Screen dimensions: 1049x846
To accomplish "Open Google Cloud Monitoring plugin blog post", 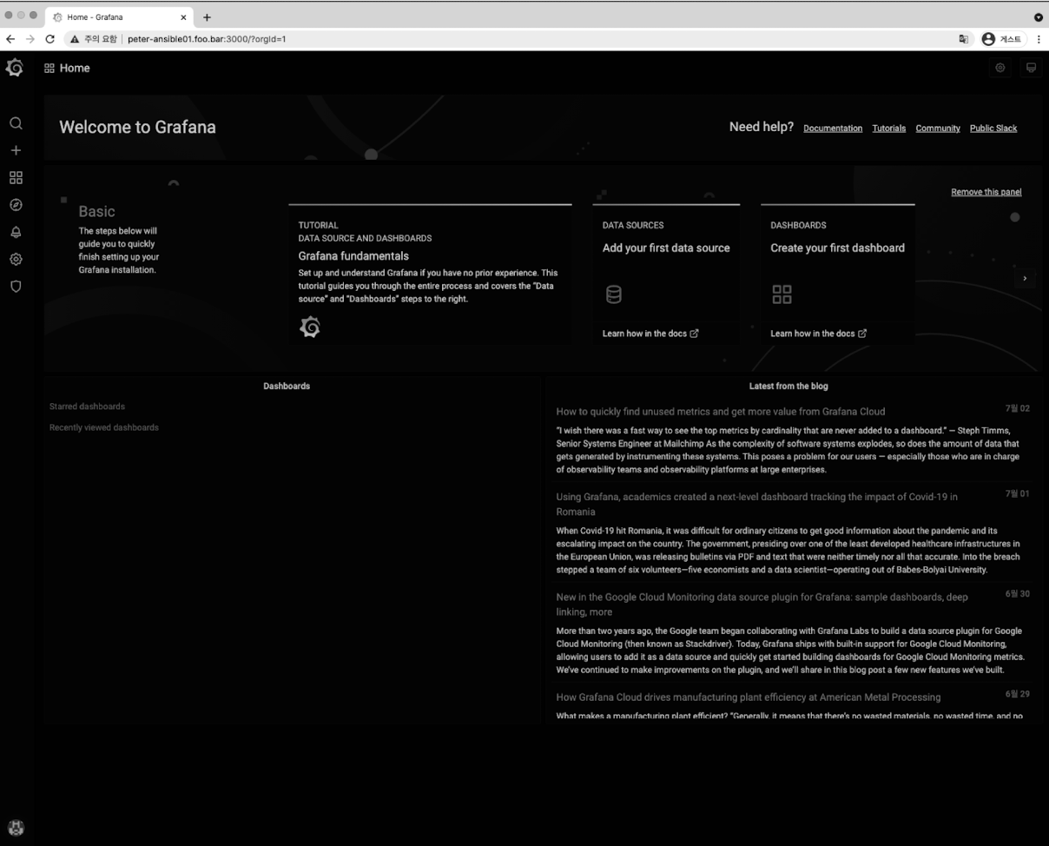I will (762, 605).
